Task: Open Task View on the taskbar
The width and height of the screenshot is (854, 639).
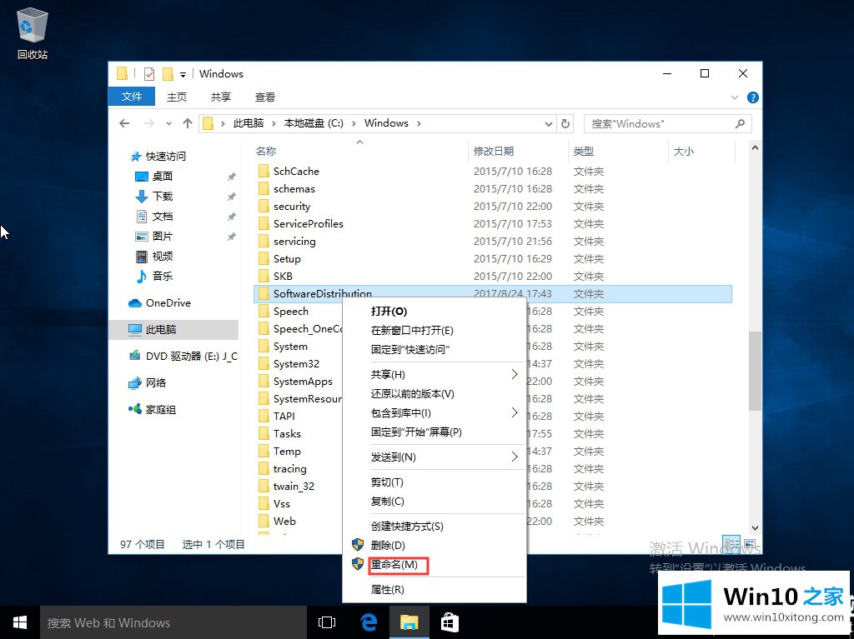Action: tap(327, 622)
